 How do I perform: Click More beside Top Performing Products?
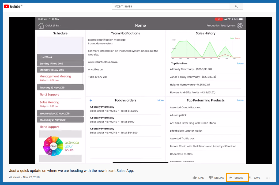click(240, 100)
